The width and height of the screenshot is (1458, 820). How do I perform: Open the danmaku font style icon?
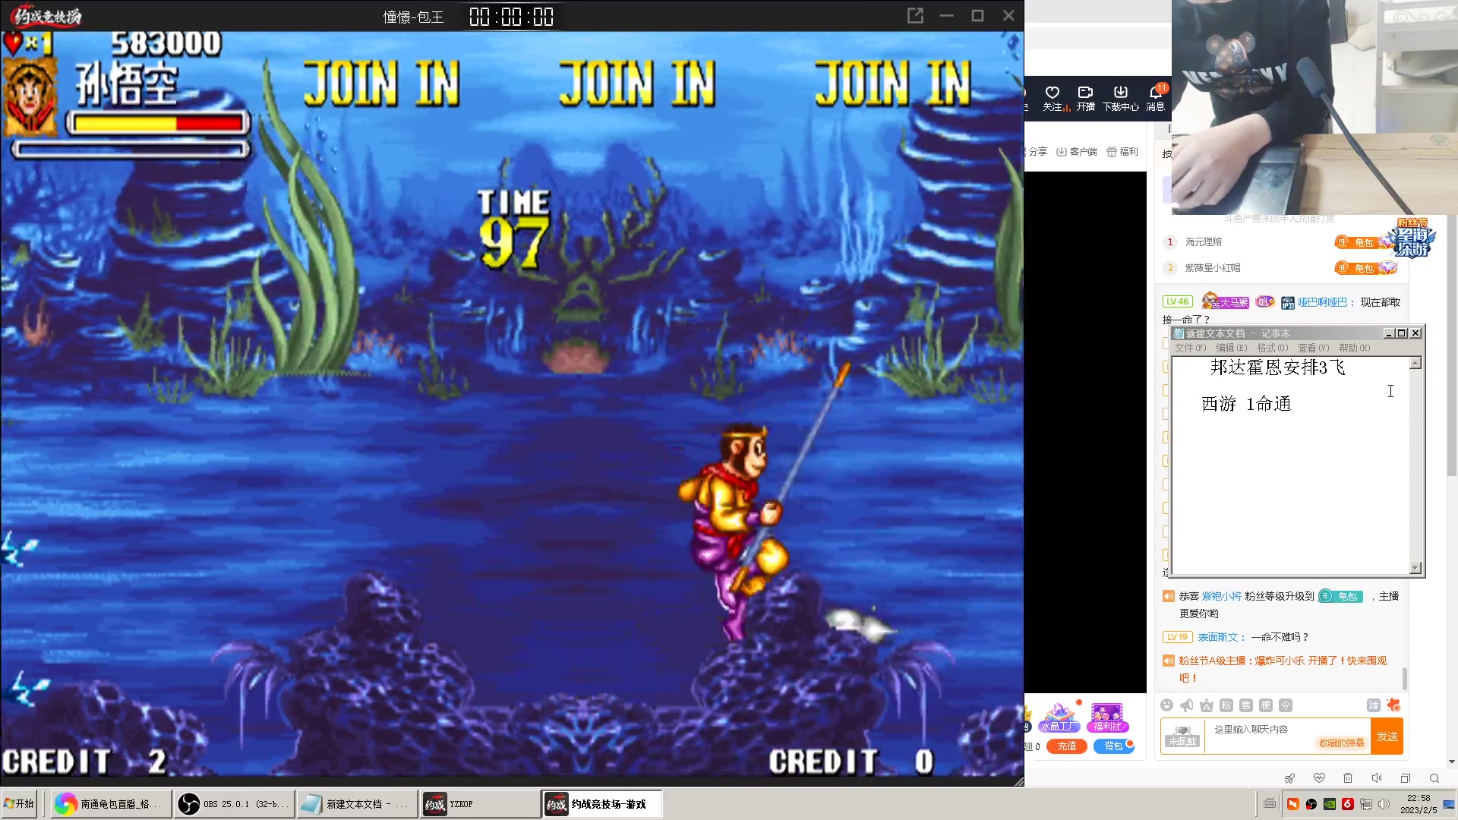[x=1207, y=705]
